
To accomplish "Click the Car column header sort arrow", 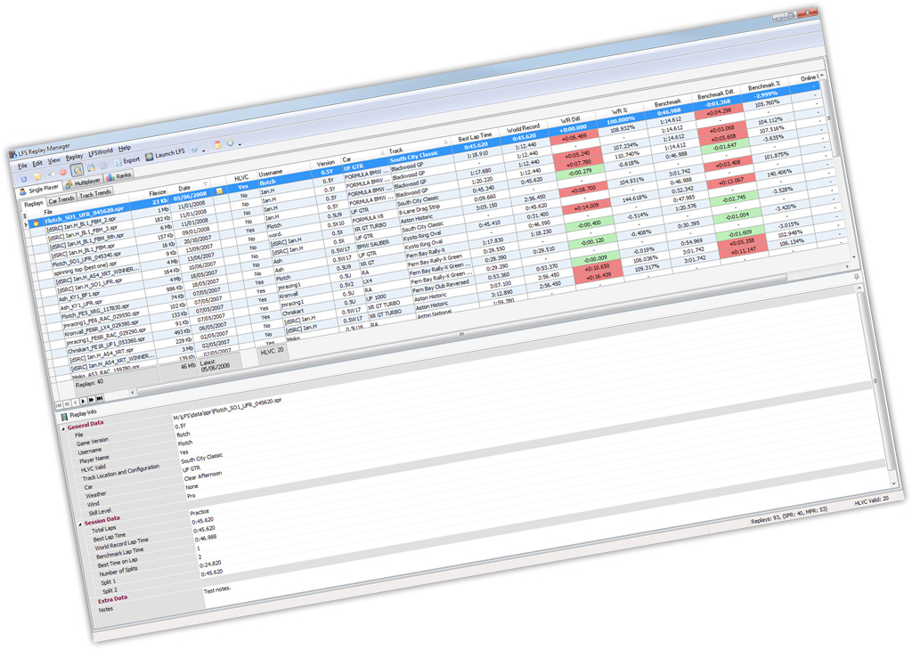I will [x=383, y=152].
